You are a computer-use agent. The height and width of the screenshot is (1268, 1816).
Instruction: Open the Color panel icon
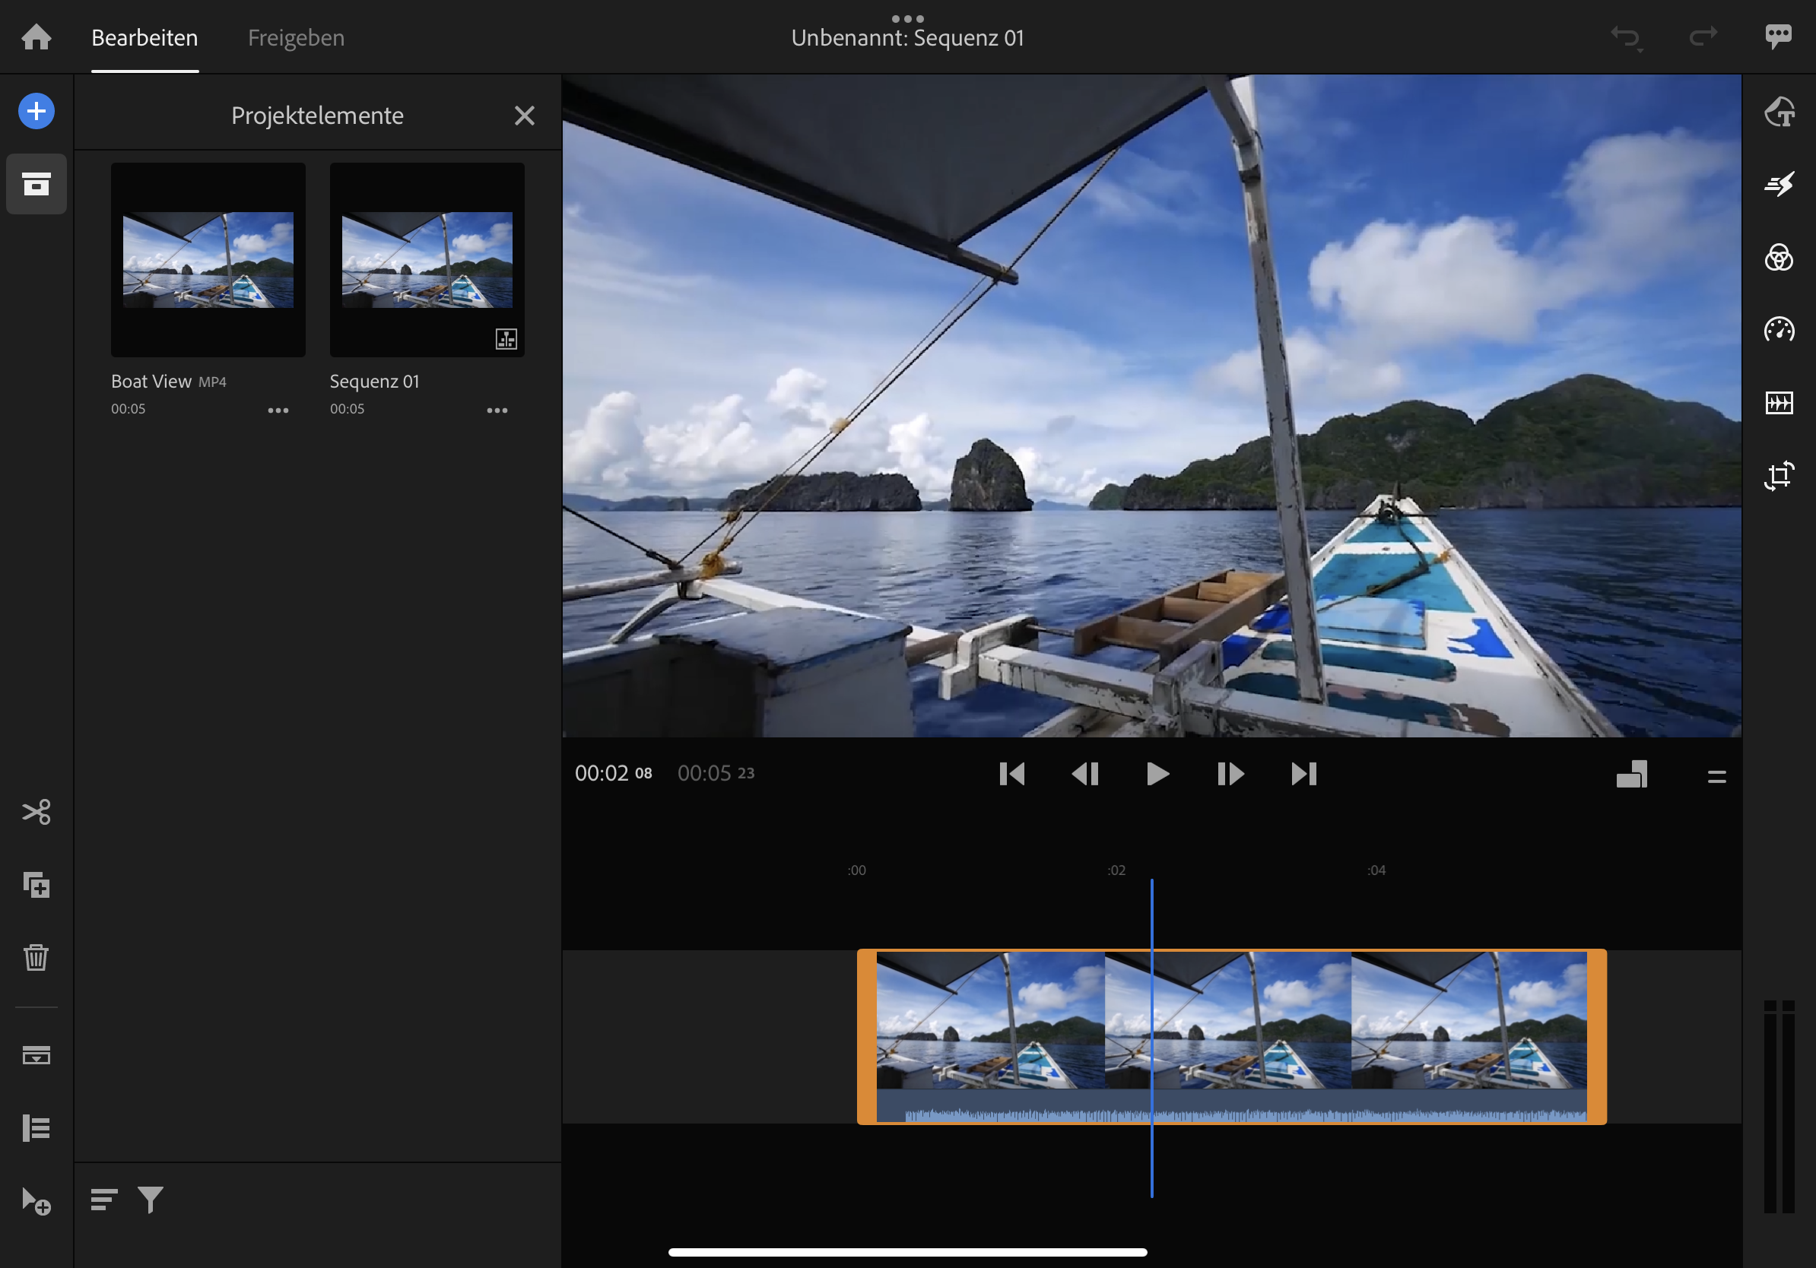(1779, 258)
